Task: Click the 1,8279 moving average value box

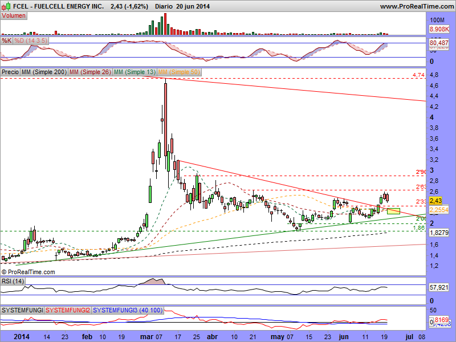Action: [439, 233]
